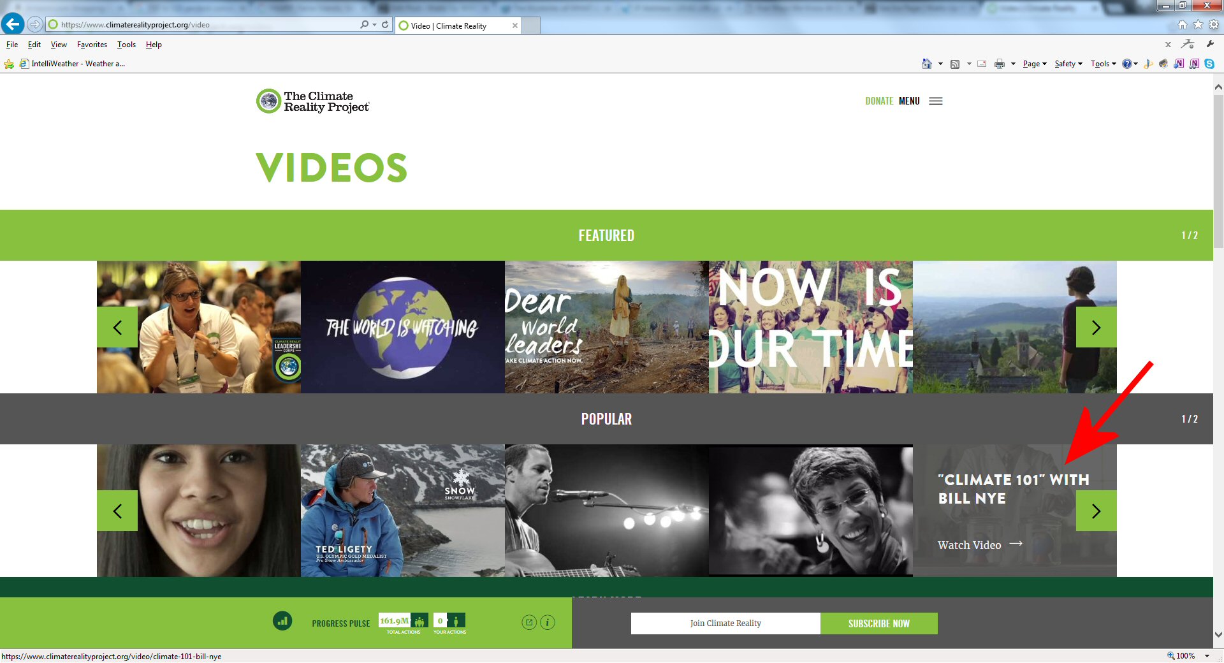Open the command bar Home page icon
1224x663 pixels.
tap(927, 64)
